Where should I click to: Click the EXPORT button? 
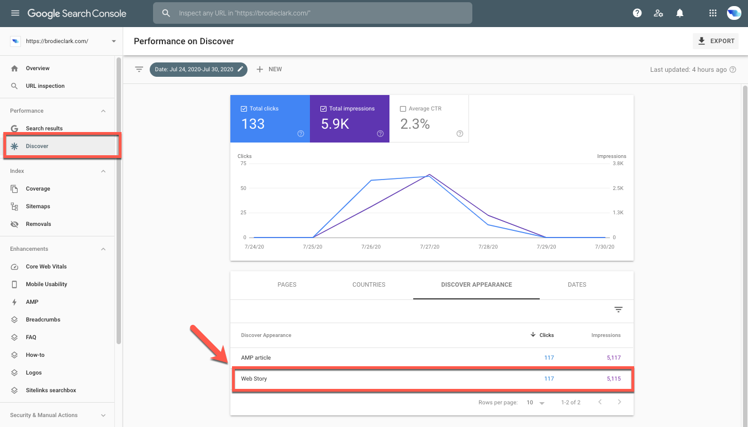715,41
